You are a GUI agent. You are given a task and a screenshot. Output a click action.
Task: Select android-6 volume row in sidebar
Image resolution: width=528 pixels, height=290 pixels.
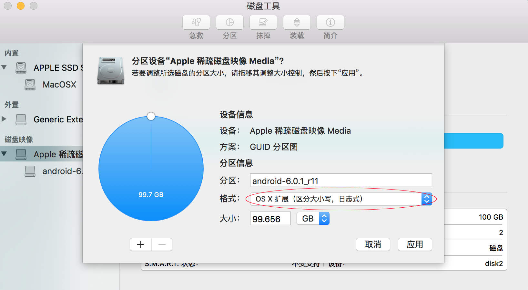(x=41, y=171)
